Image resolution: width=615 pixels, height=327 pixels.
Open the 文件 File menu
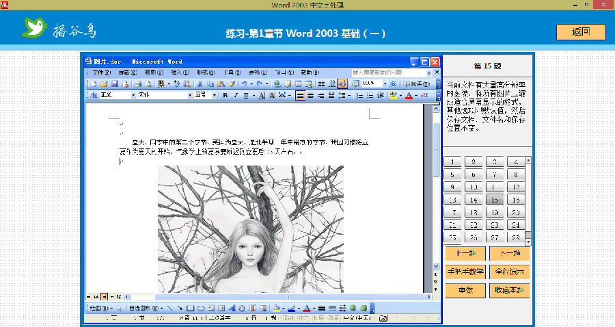[101, 73]
